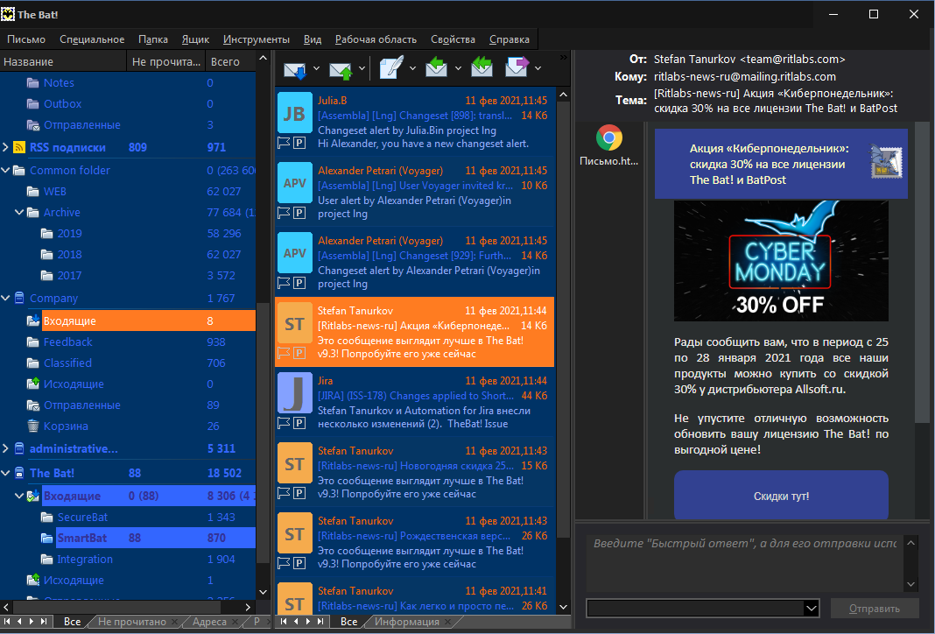Image resolution: width=935 pixels, height=634 pixels.
Task: Click the quick reply text field
Action: (x=745, y=562)
